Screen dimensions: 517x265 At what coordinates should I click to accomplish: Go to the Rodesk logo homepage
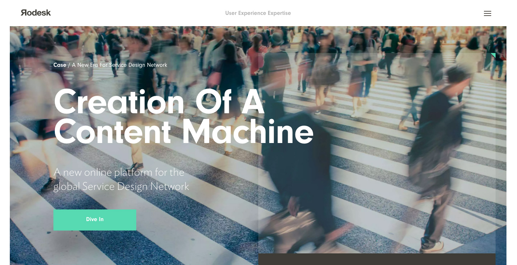click(x=36, y=13)
